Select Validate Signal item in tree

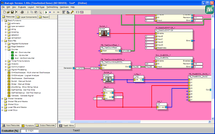tap(21, 96)
